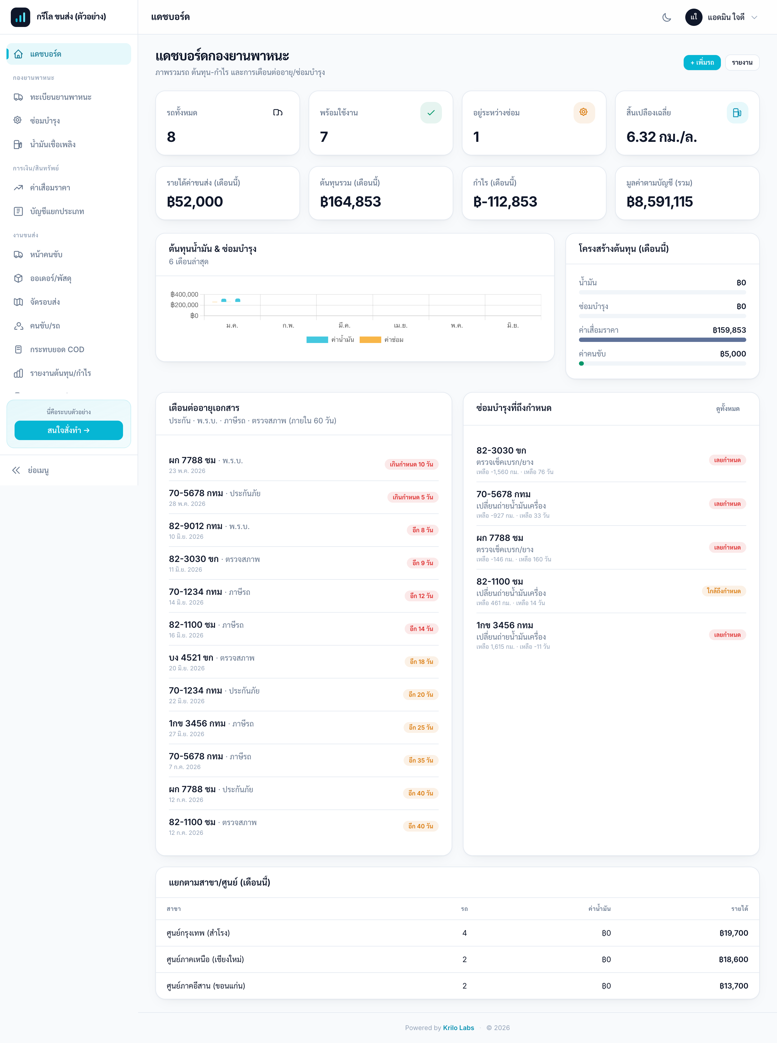777x1043 pixels.
Task: Open ดูทั้งหมด link in maintenance panel
Action: 728,409
